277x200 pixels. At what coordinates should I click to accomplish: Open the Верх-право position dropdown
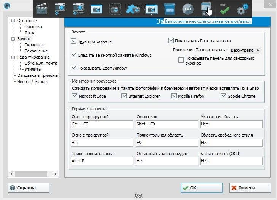pos(245,50)
